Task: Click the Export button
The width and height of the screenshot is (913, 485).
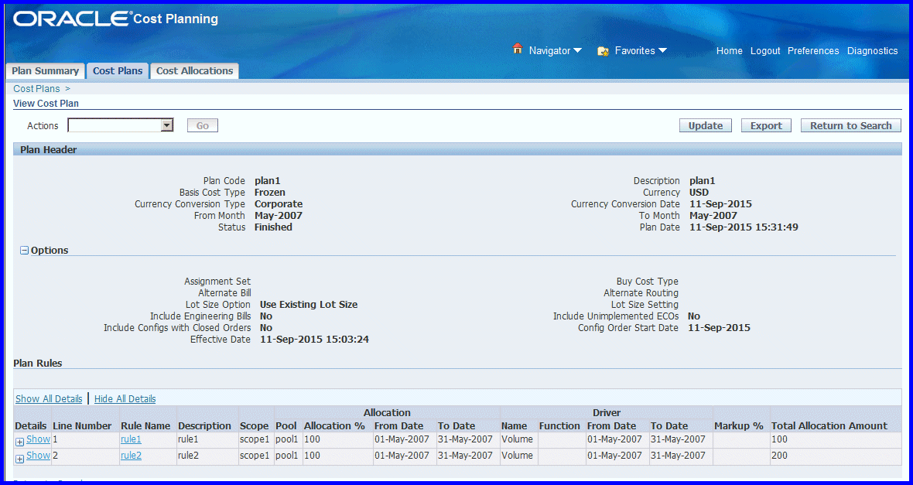Action: pyautogui.click(x=766, y=125)
